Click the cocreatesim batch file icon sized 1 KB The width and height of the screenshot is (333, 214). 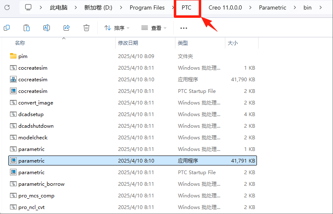click(13, 68)
